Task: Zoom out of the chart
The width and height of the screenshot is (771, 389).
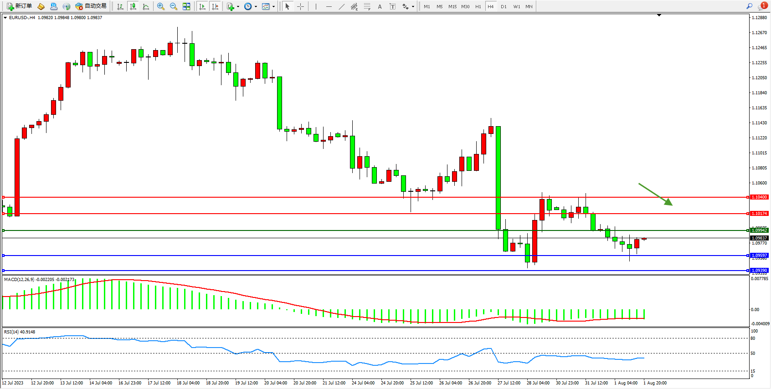Action: click(x=174, y=6)
